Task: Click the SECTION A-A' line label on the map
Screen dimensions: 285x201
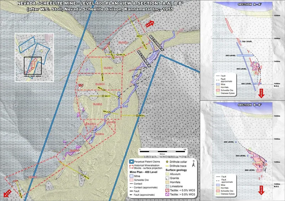Action: [157, 43]
